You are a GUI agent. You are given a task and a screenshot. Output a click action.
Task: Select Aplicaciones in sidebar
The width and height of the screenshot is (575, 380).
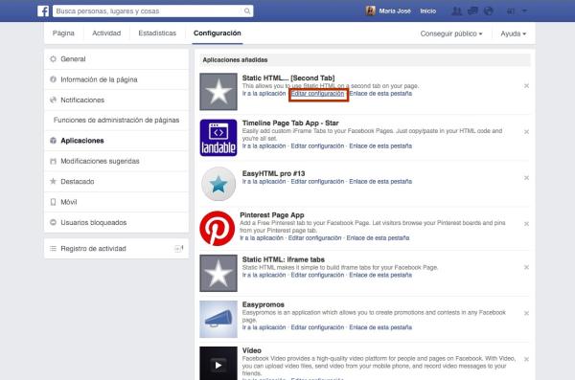(x=116, y=141)
